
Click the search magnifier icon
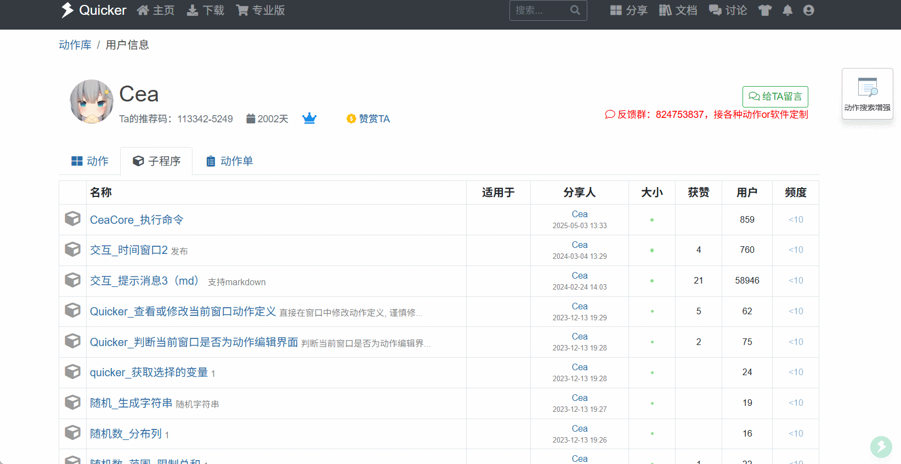pos(575,10)
